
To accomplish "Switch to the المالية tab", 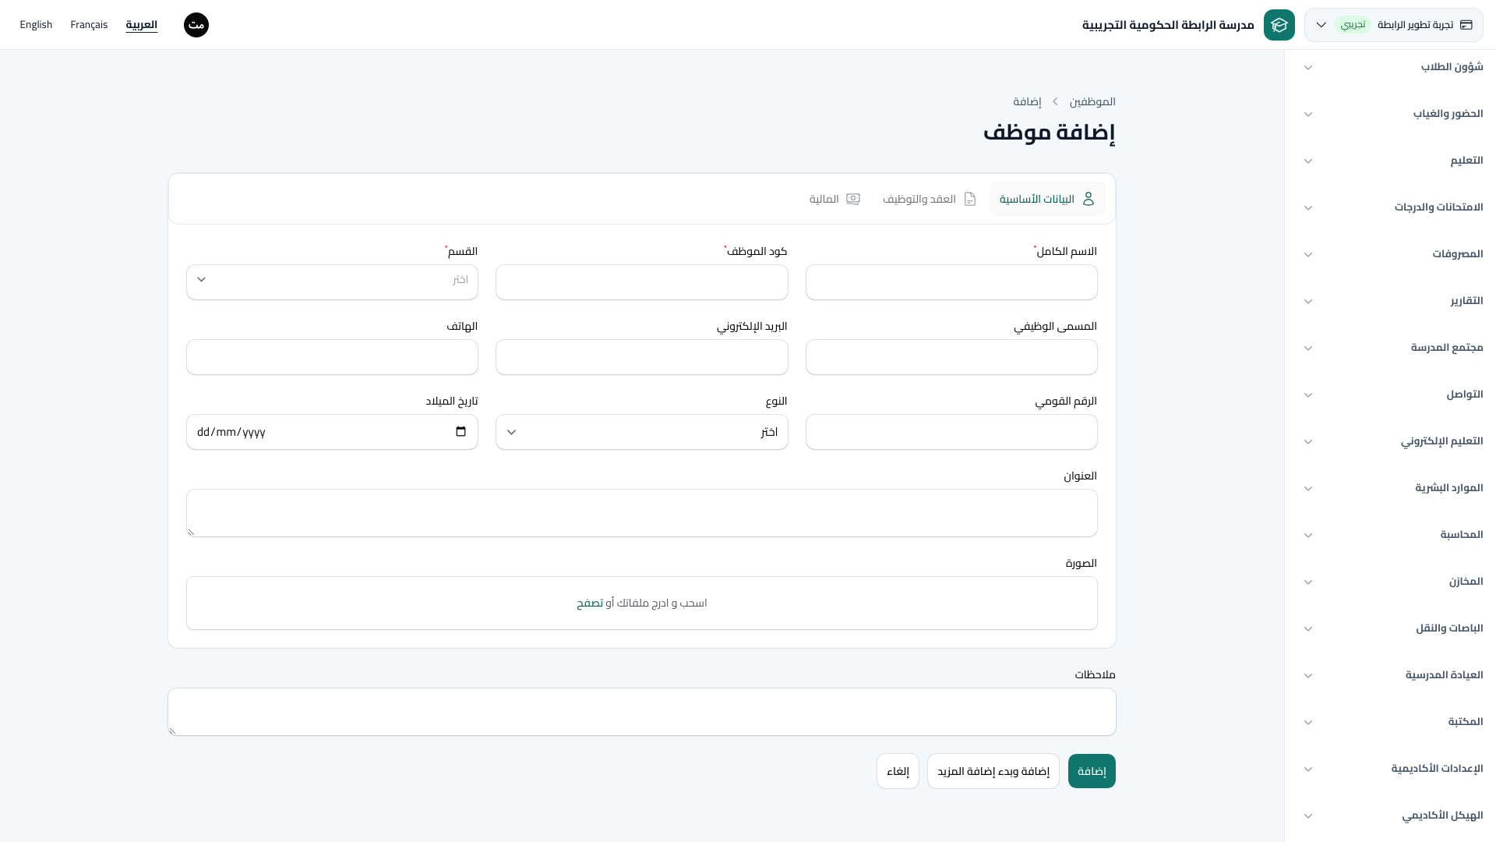I will [x=834, y=199].
